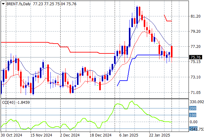The height and width of the screenshot is (139, 204).
Task: Click the current price tag 75.76
Action: tap(196, 57)
